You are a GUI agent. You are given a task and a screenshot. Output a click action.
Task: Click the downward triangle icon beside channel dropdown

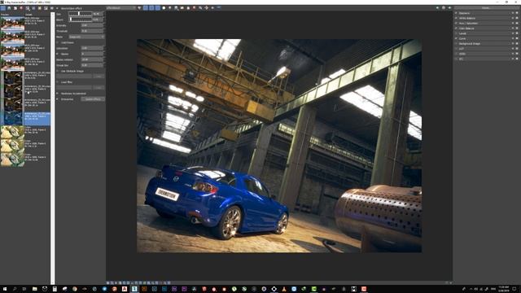(139, 7)
